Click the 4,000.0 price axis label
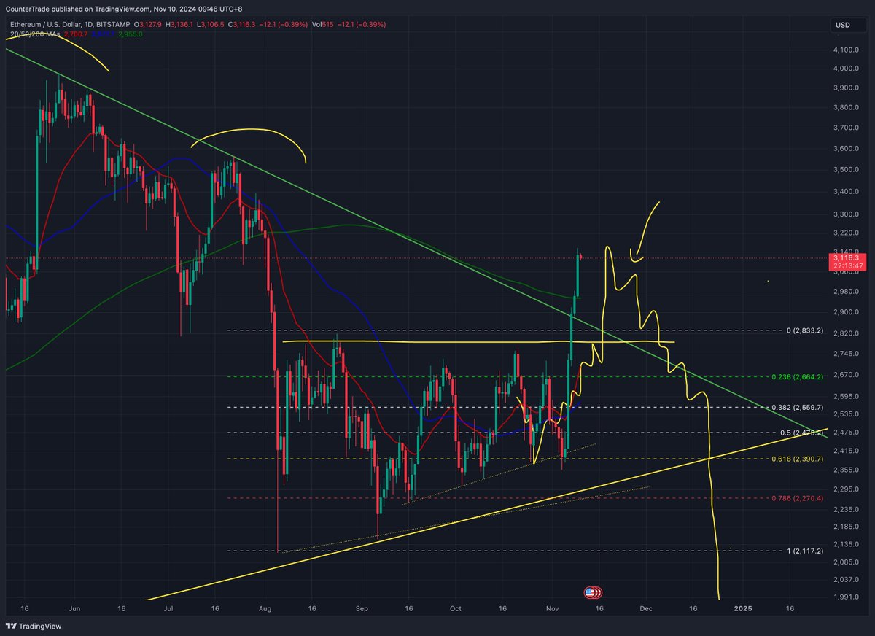 pos(845,69)
